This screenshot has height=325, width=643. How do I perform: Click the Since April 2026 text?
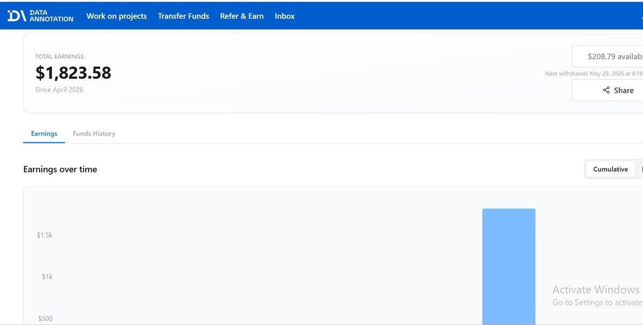(x=59, y=90)
